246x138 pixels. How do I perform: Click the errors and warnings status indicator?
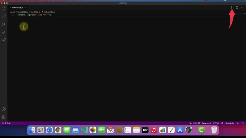pyautogui.click(x=6, y=123)
